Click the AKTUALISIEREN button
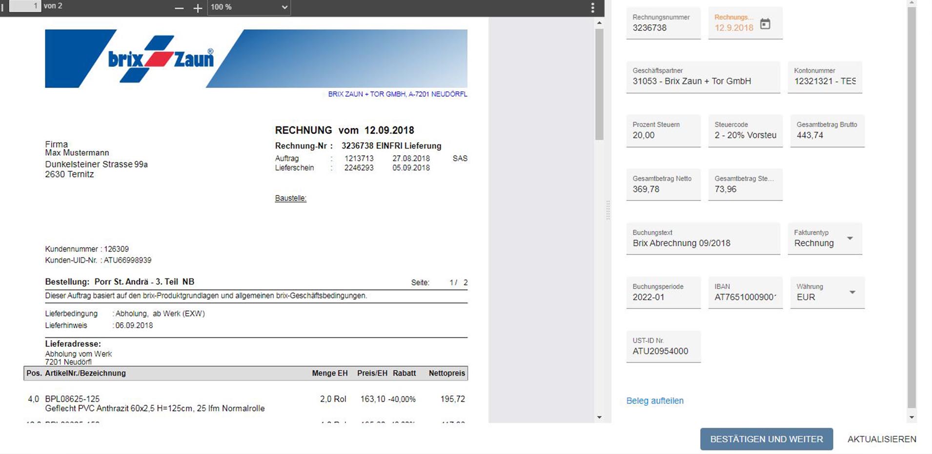The height and width of the screenshot is (454, 932). pyautogui.click(x=882, y=439)
